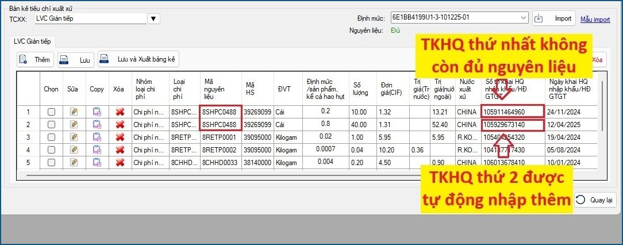Click the copy icon in row 2
623x245 pixels.
pyautogui.click(x=97, y=125)
